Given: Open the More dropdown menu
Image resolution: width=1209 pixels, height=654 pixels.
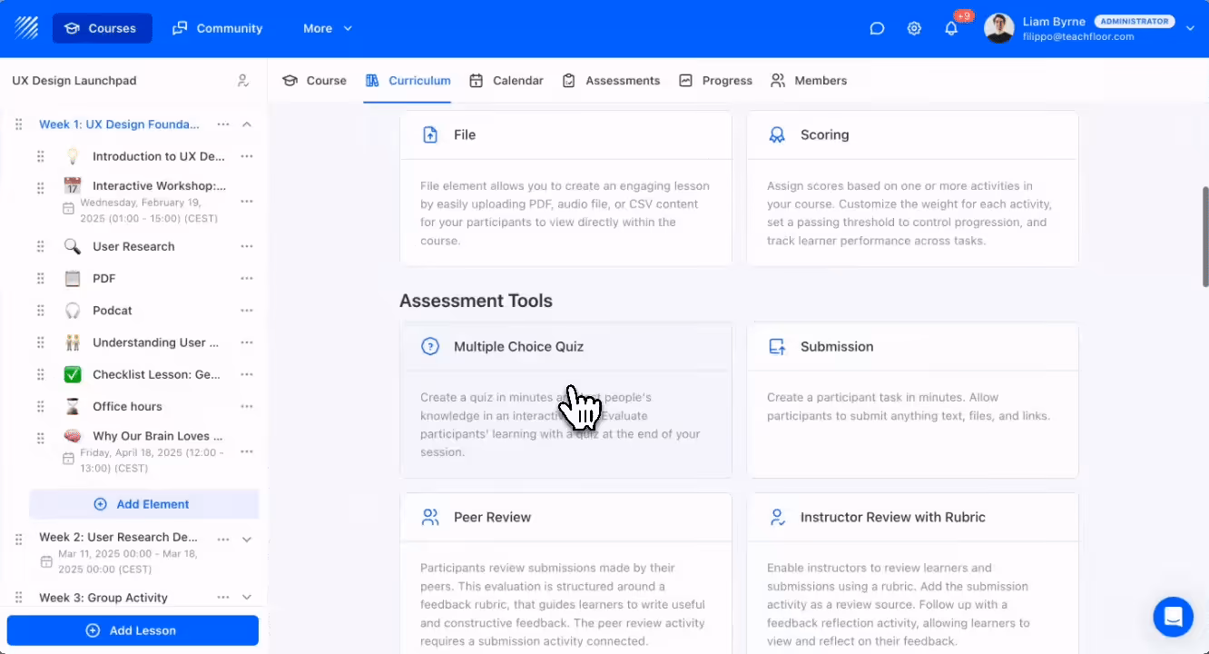Looking at the screenshot, I should click(328, 28).
